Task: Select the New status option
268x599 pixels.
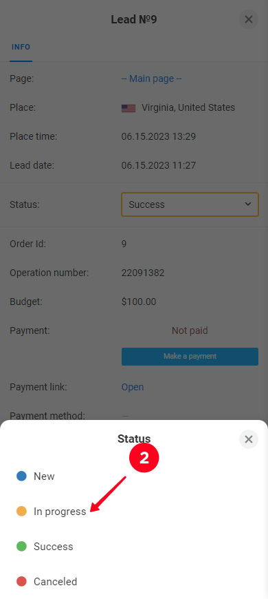Action: coord(44,476)
